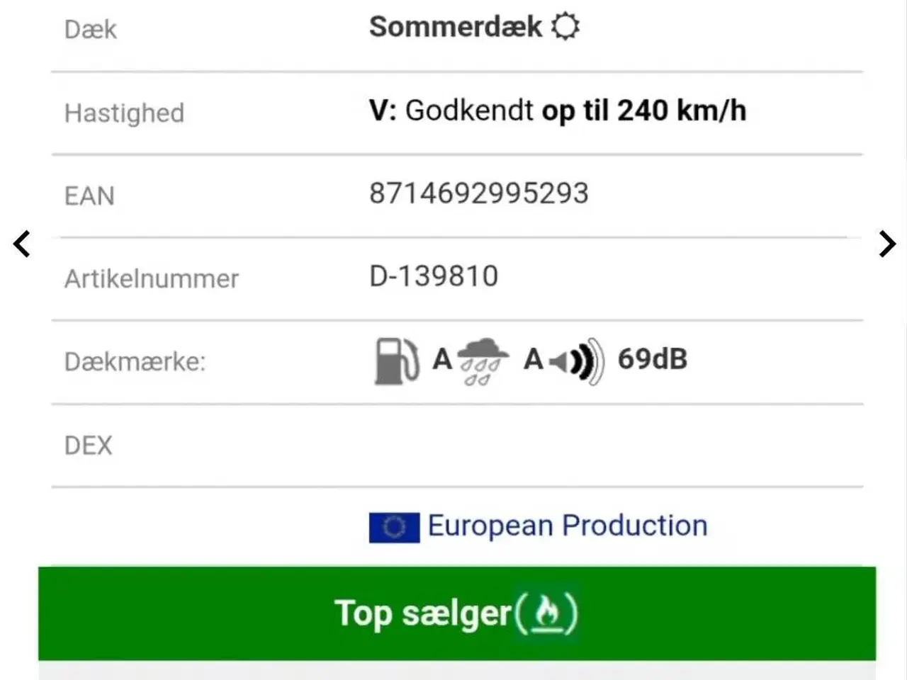Open the previous product with the left chevron
Viewport: 907px width, 680px height.
point(21,244)
